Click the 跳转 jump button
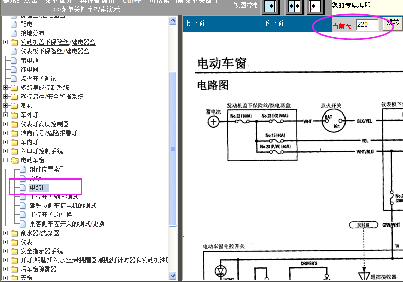Viewport: 403px width, 282px height. coord(393,23)
